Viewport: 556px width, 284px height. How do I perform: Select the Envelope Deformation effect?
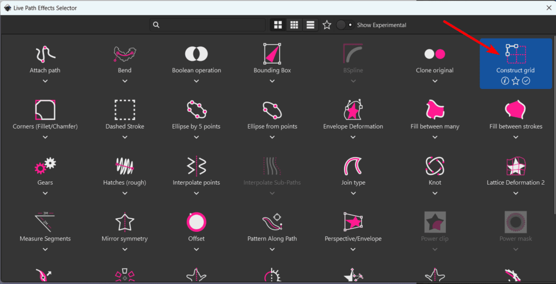click(x=353, y=110)
